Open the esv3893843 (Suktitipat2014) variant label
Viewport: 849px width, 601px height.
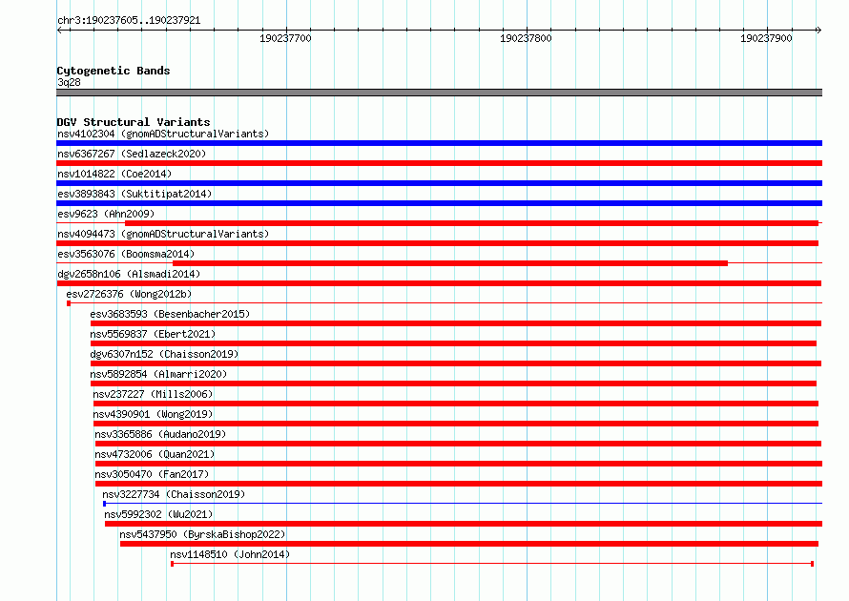(135, 194)
